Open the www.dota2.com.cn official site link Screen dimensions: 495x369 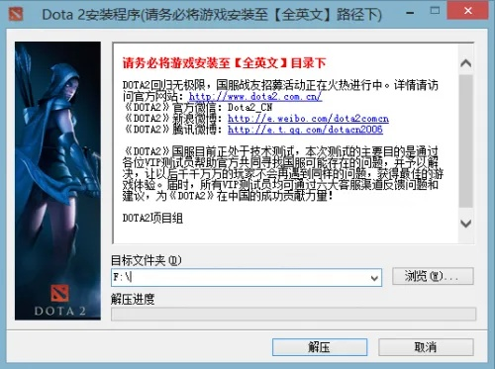(255, 96)
